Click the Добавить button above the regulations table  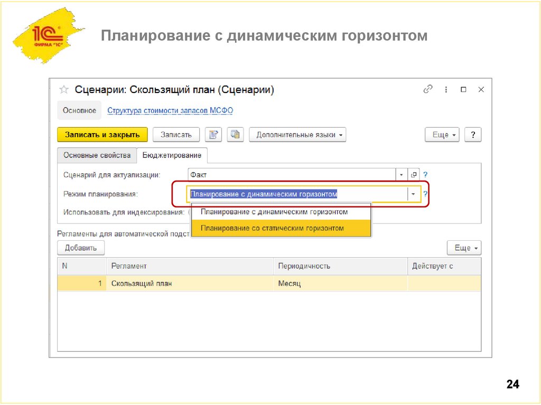coord(80,247)
